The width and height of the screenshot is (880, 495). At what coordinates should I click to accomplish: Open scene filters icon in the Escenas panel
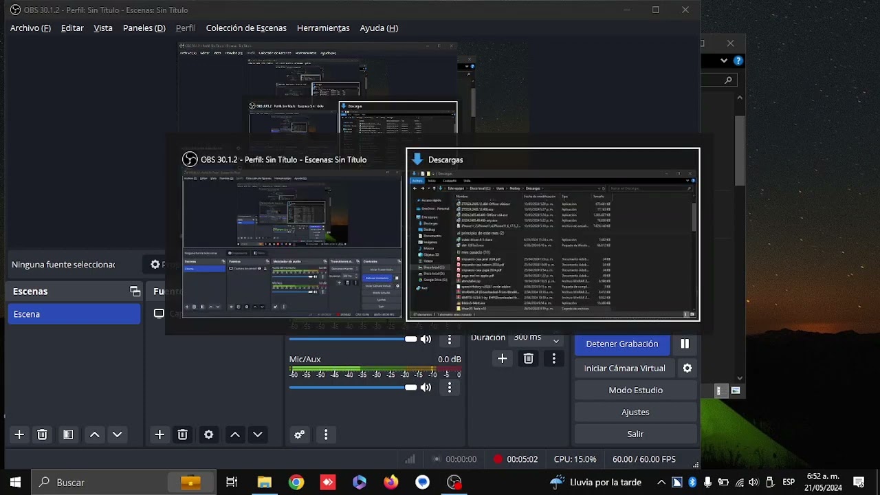(67, 434)
